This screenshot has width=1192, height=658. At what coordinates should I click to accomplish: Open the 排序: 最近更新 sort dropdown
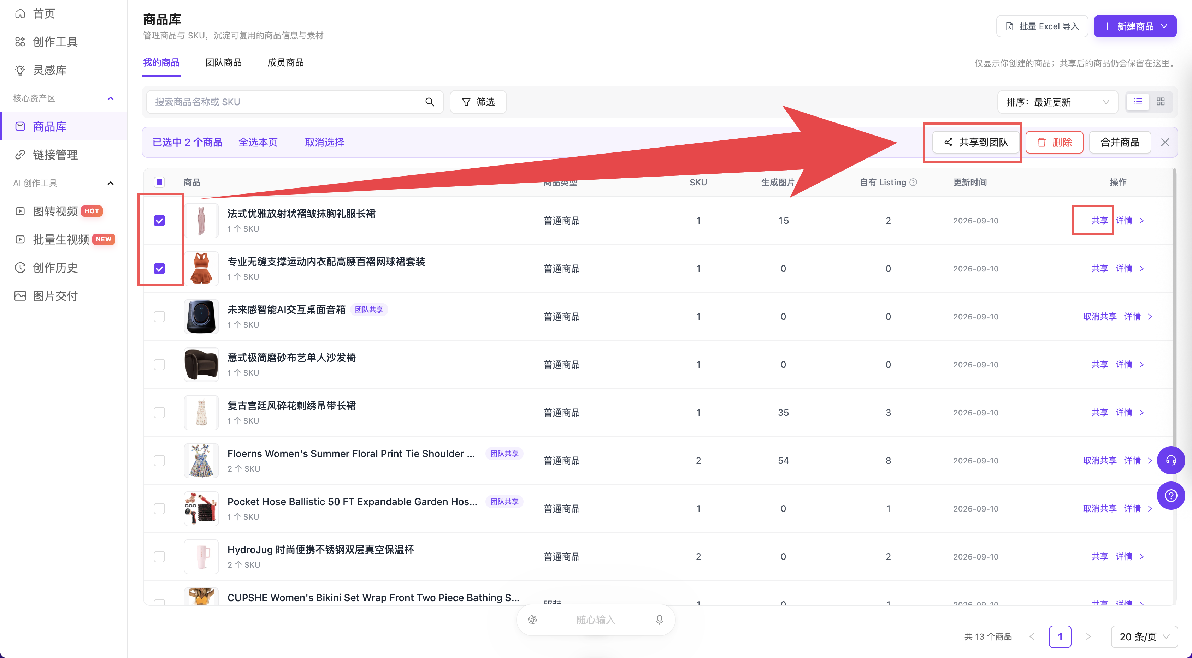pos(1057,102)
